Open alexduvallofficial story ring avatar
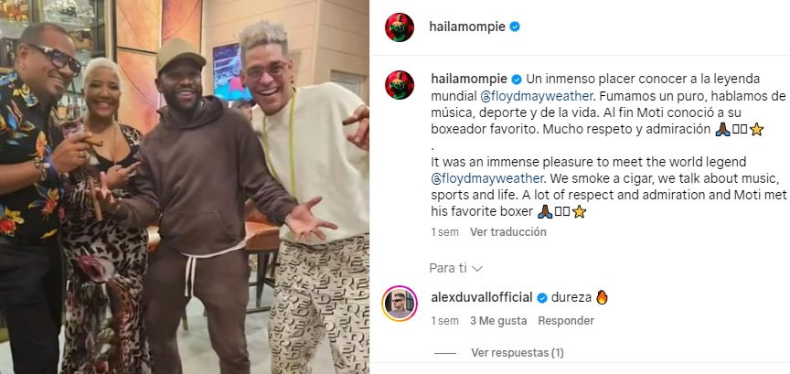Screen dimensions: 790x374 coord(400,304)
